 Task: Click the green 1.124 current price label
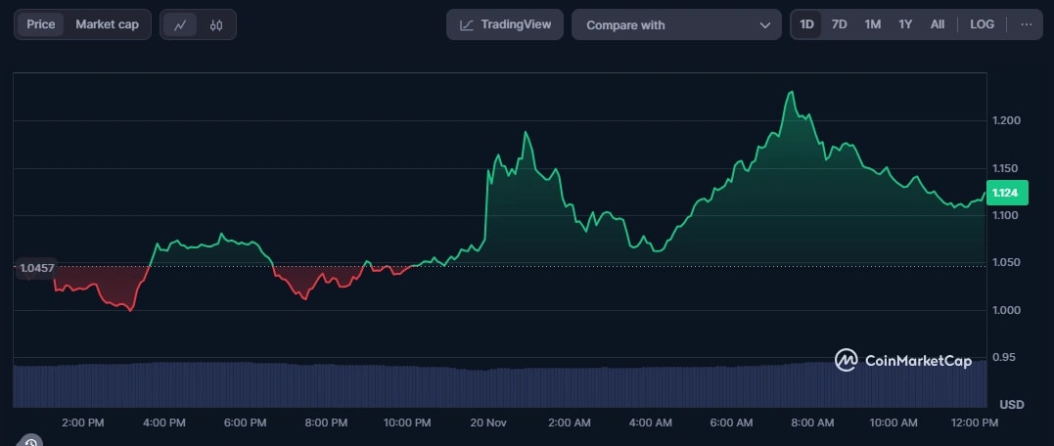pyautogui.click(x=1004, y=193)
